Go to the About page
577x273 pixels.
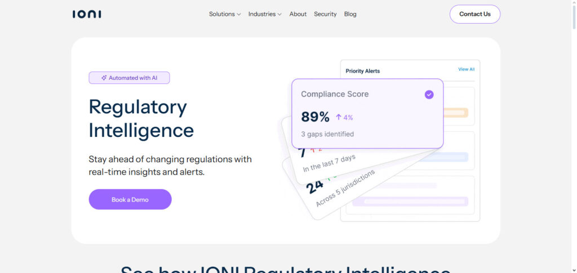click(298, 14)
